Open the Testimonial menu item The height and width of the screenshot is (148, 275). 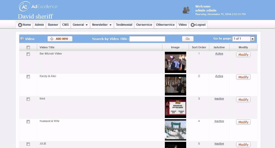click(124, 25)
